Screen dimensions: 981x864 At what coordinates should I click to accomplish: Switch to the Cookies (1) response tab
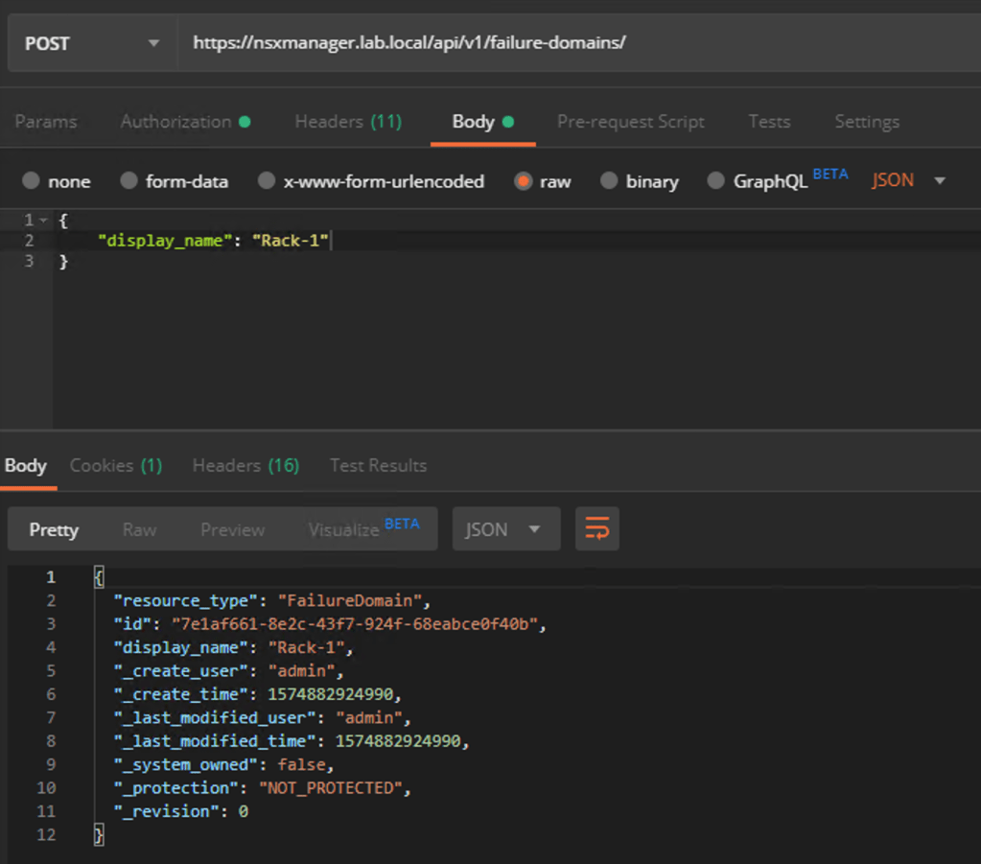[x=115, y=466]
